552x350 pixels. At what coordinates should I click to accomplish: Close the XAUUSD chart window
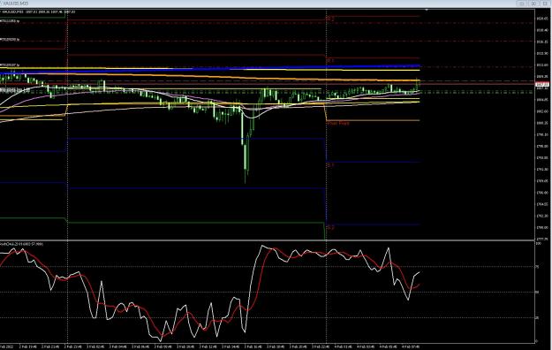pos(546,4)
